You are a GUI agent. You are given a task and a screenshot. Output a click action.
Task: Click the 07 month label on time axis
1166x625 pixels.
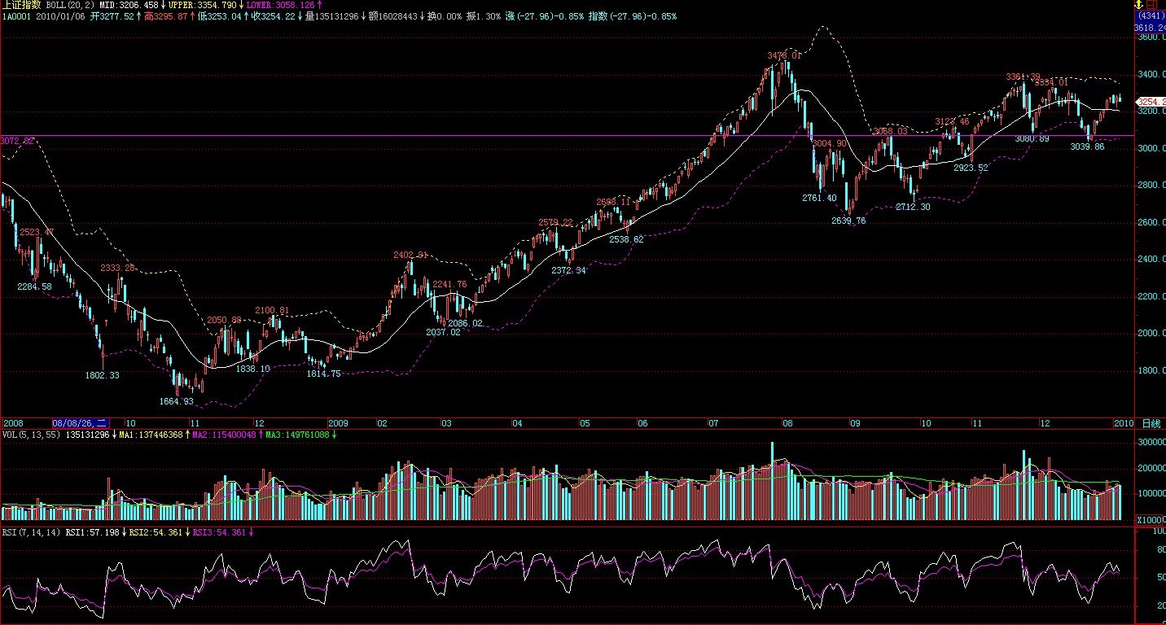714,423
